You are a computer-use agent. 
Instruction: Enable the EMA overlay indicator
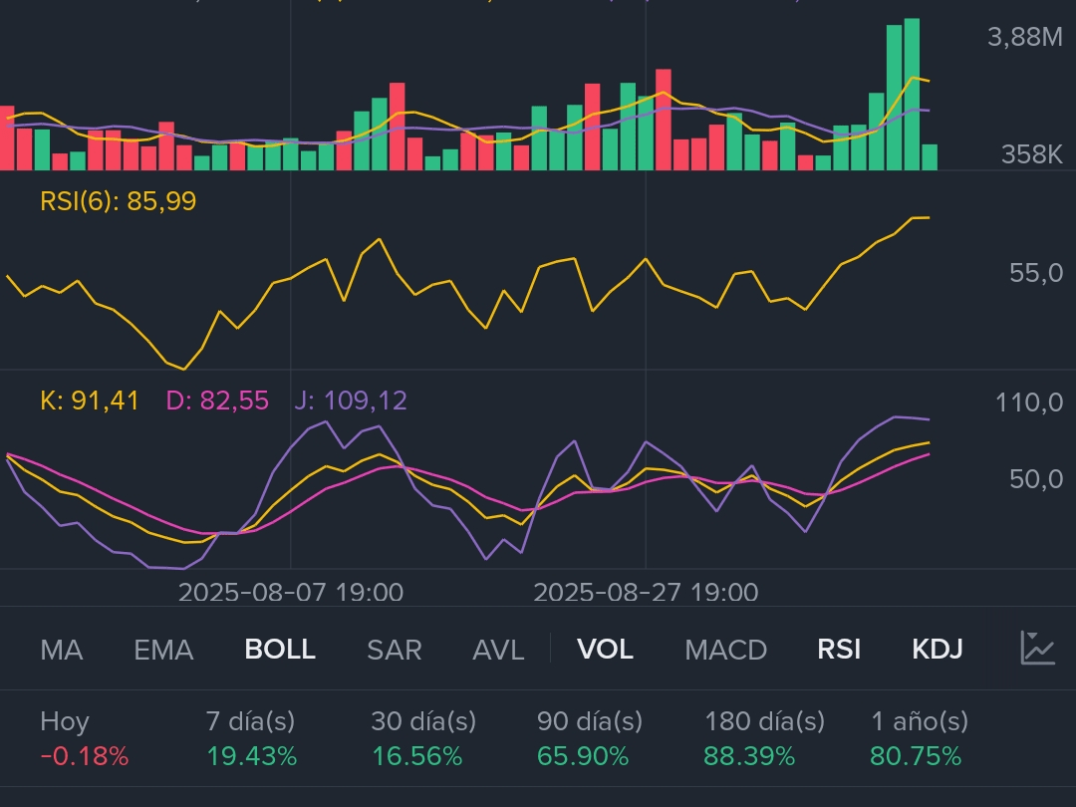click(163, 650)
